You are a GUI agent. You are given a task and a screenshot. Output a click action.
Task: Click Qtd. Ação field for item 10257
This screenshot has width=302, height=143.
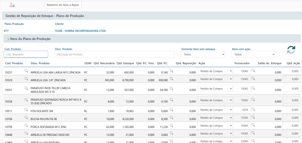pyautogui.click(x=291, y=71)
